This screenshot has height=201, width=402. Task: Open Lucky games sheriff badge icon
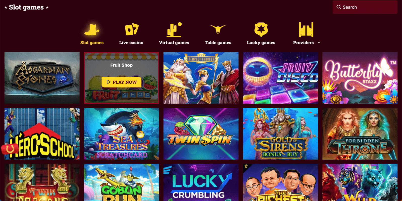[x=261, y=30]
